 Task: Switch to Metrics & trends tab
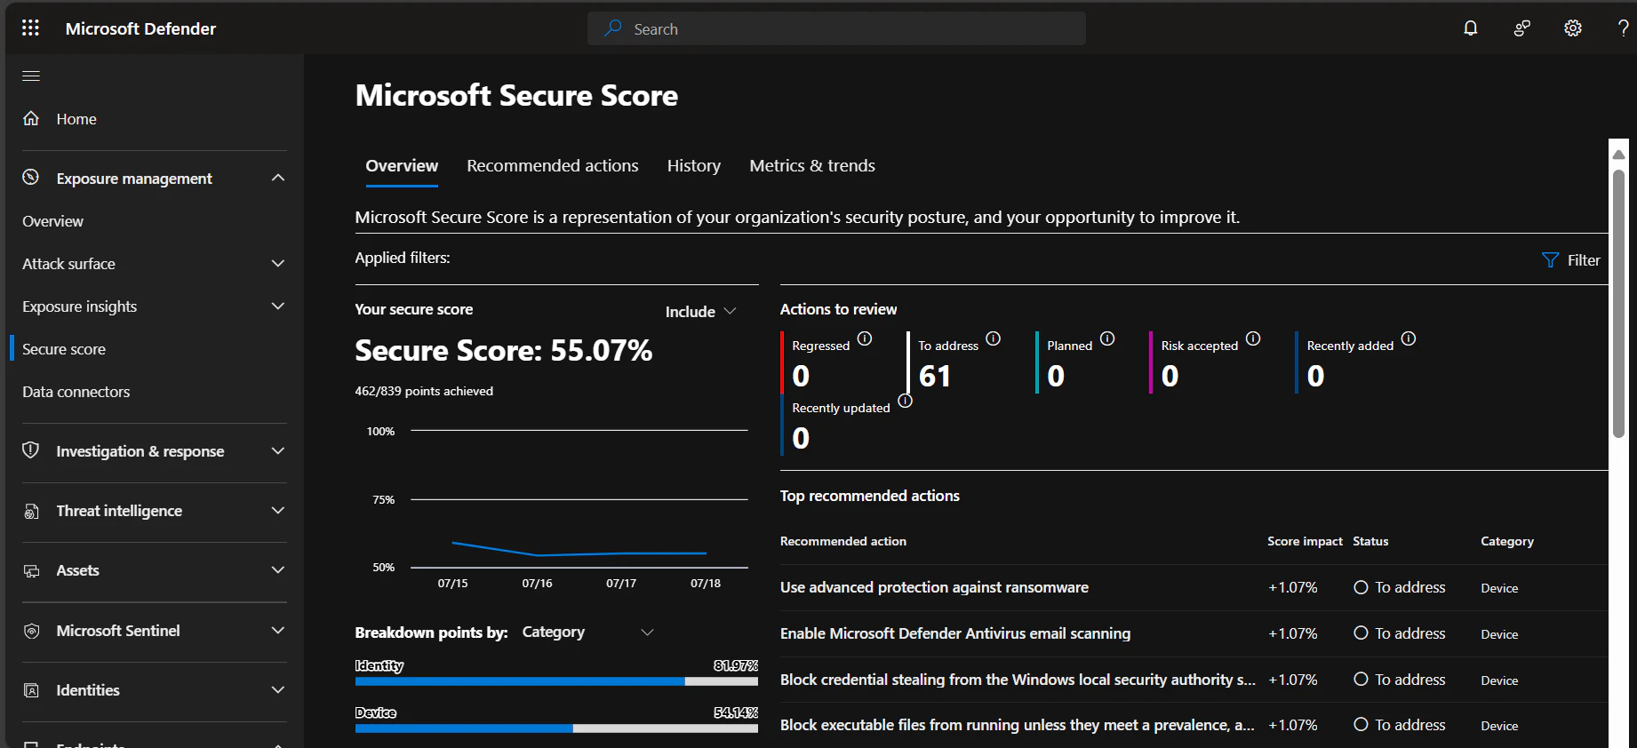point(812,166)
